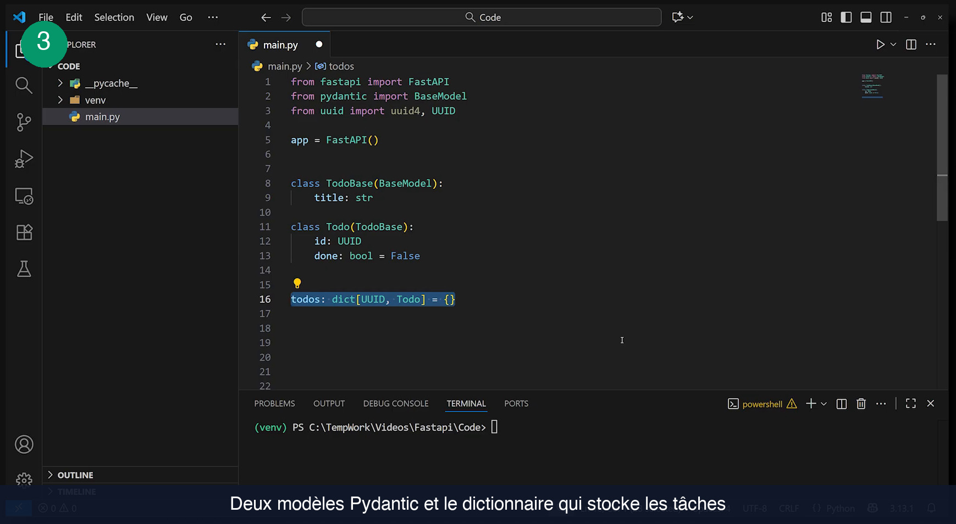956x524 pixels.
Task: Open the Copilot chat icon
Action: coord(678,17)
